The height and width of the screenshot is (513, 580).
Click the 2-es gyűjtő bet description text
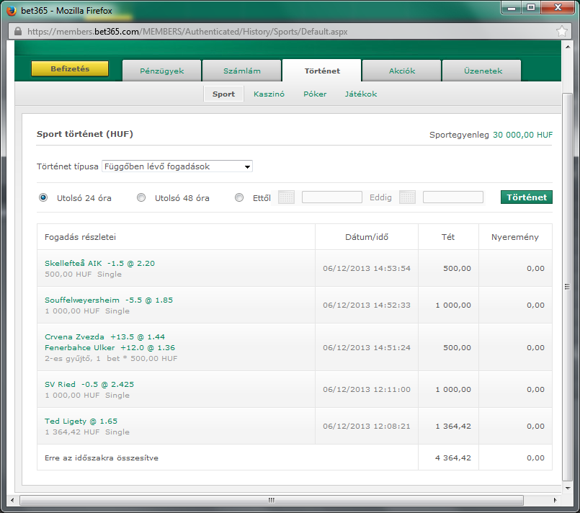tap(111, 358)
